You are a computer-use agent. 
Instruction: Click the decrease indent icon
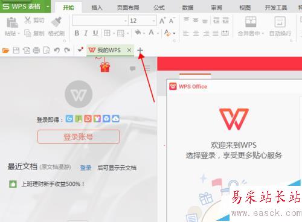pos(216,20)
